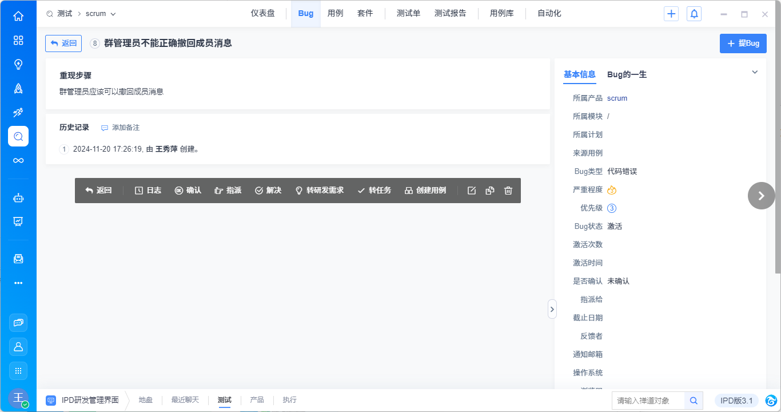Click the search magnifier button at bottom

pyautogui.click(x=694, y=401)
